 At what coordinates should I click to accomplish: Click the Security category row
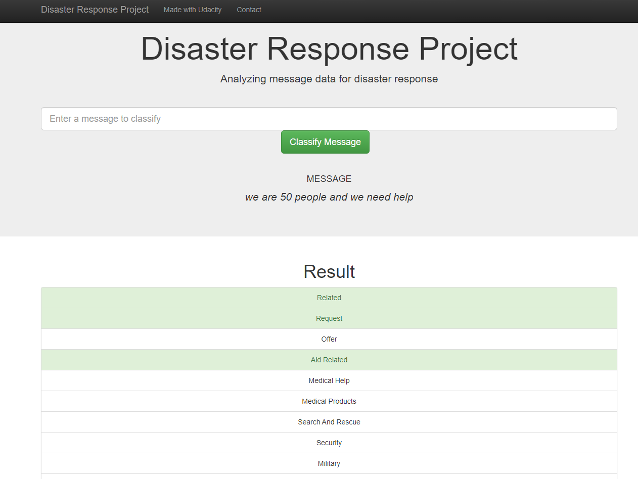[329, 443]
